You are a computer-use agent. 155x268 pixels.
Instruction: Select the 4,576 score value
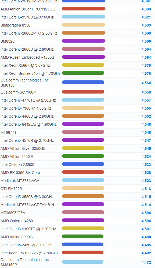click(146, 73)
